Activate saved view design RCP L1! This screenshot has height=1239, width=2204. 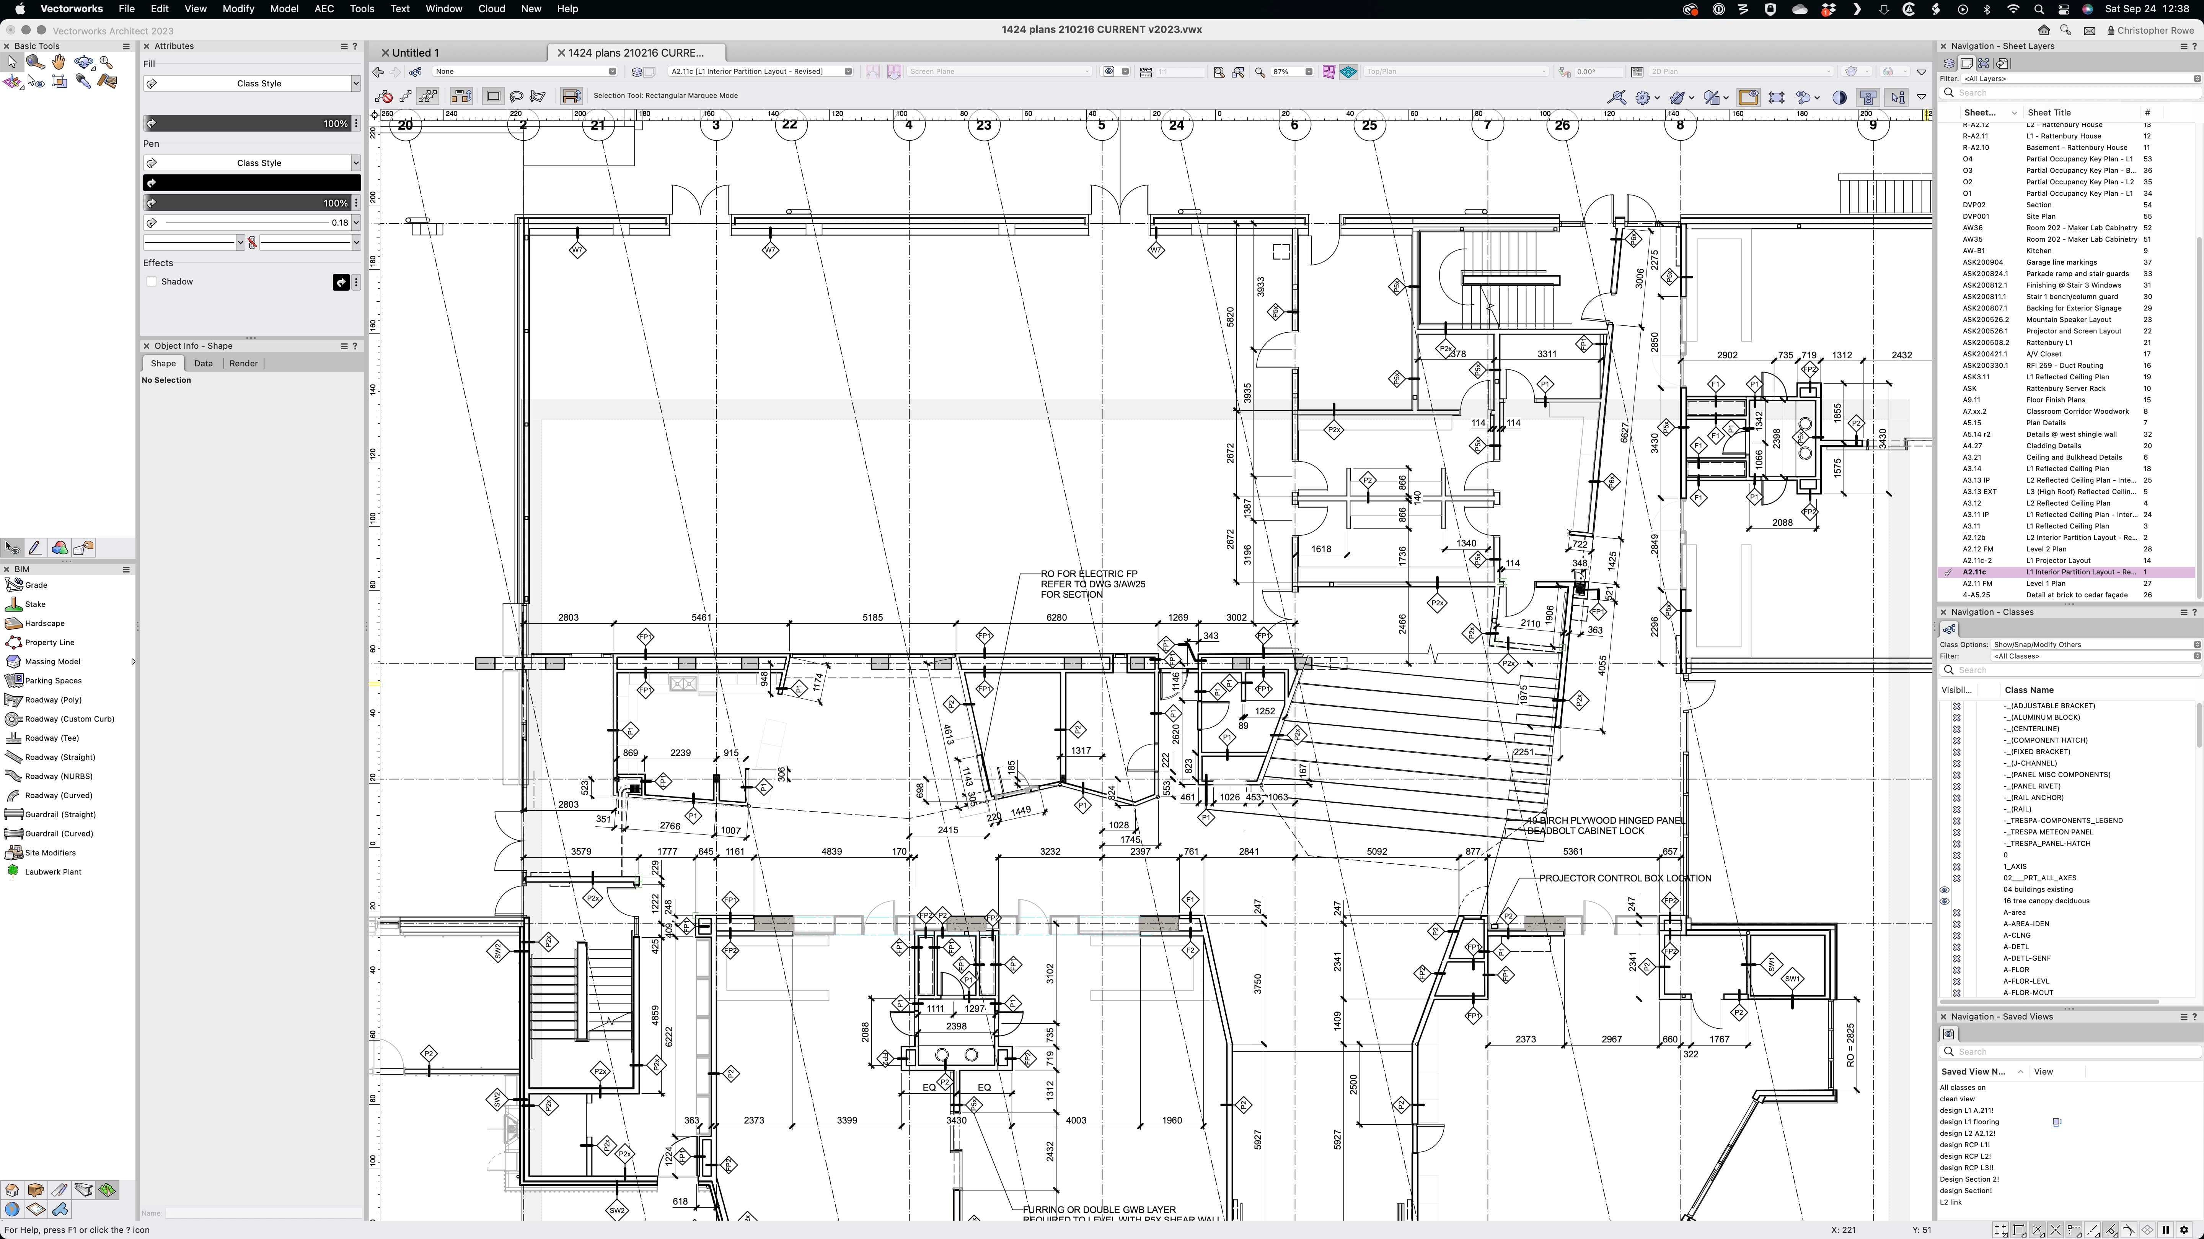pos(1965,1145)
